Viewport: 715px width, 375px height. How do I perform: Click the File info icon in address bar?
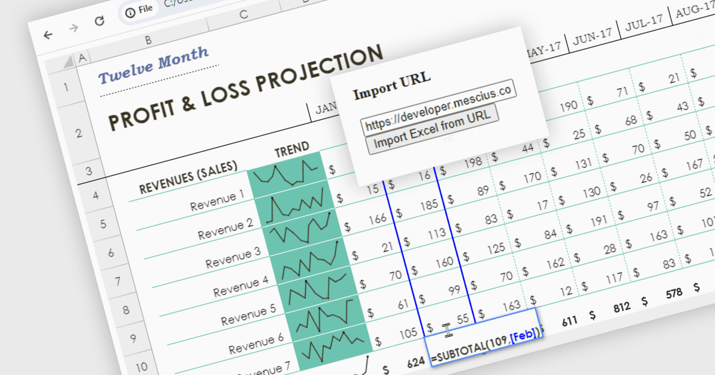pyautogui.click(x=139, y=11)
